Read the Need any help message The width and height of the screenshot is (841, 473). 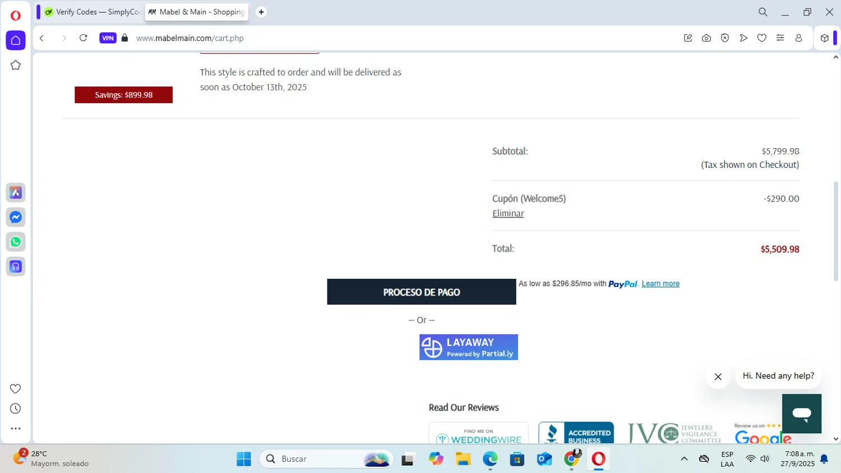778,376
